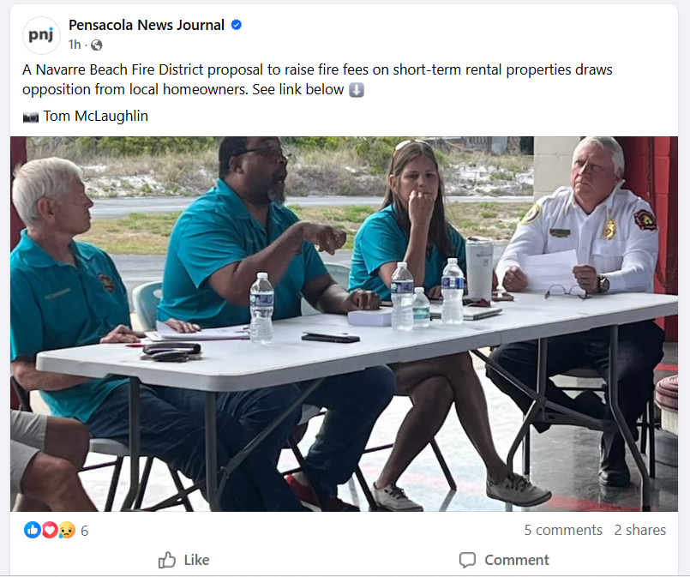Click the Tom McLaughlin photo credit text
This screenshot has height=577, width=690.
tap(96, 117)
